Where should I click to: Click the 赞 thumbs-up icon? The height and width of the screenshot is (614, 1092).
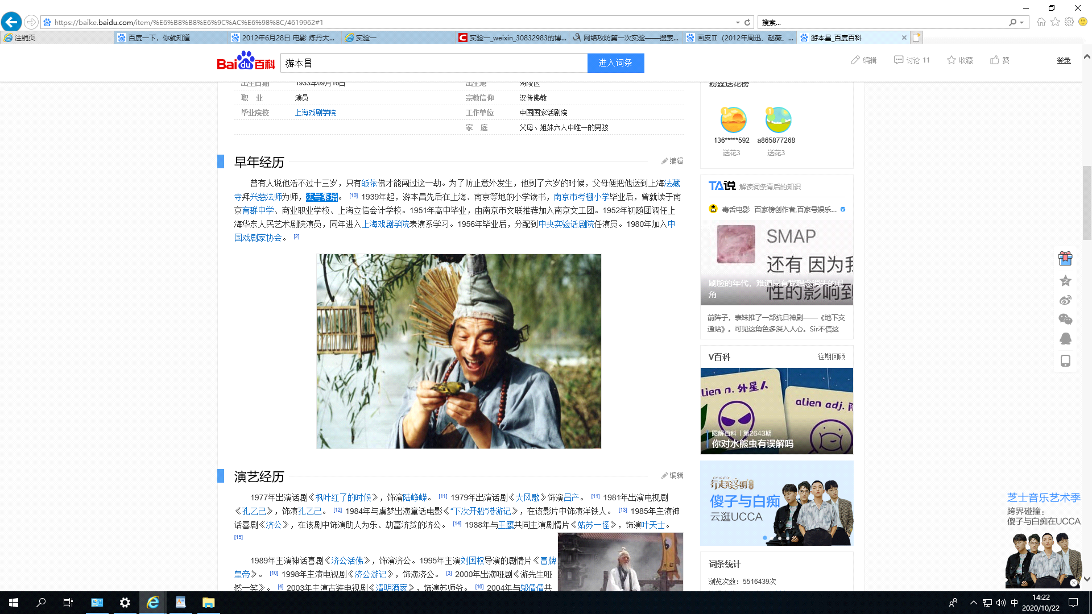pyautogui.click(x=994, y=60)
